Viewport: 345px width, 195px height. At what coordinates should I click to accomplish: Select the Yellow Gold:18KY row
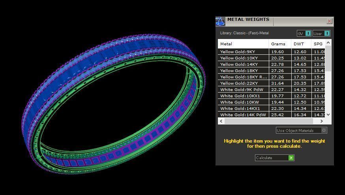pyautogui.click(x=272, y=71)
